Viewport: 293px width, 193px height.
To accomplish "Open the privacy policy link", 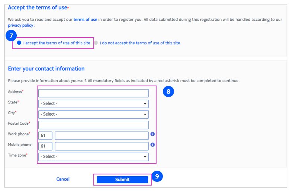I will point(20,25).
